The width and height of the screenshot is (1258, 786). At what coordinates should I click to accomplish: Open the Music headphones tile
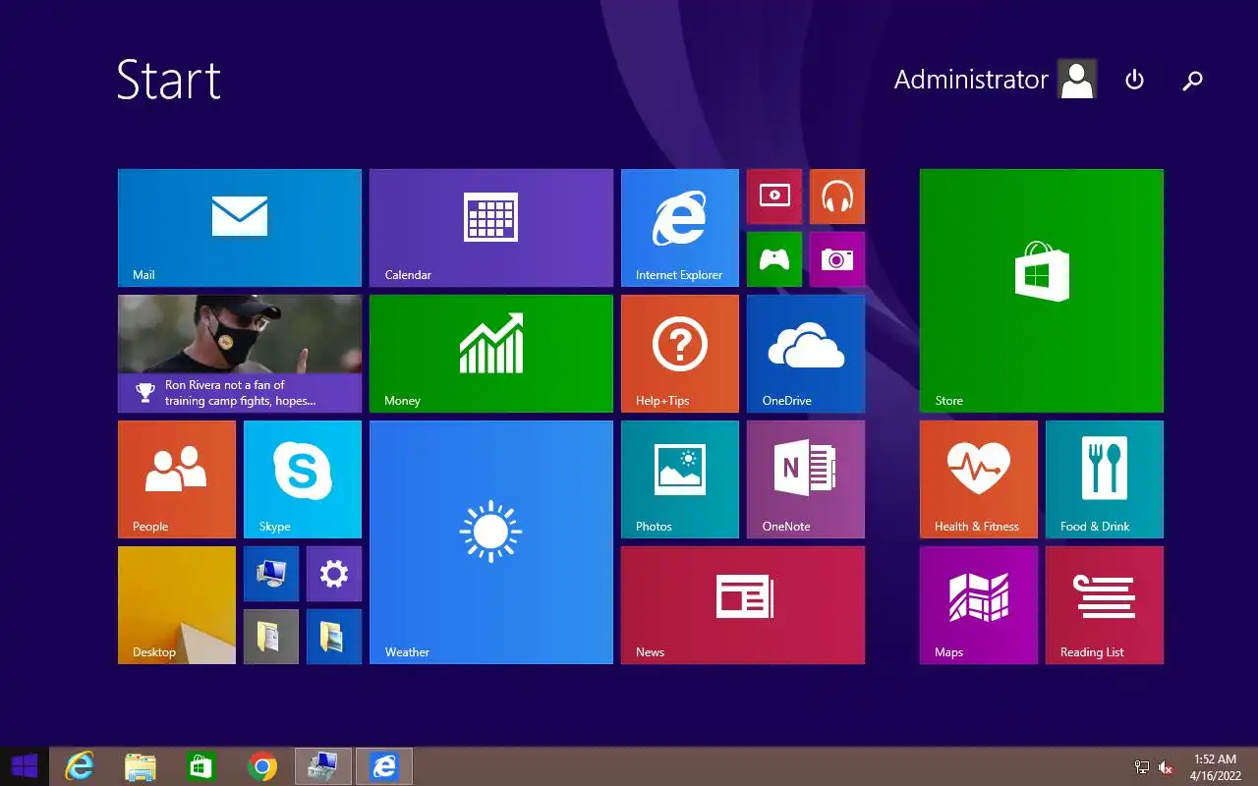point(837,196)
